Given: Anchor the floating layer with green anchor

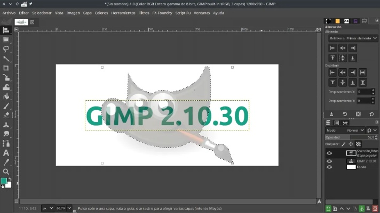Looking at the screenshot, I should point(361,209).
